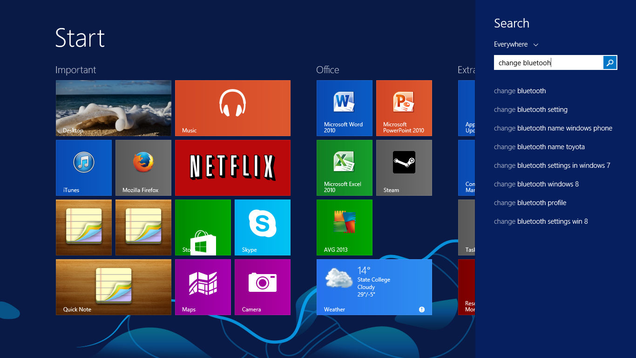This screenshot has height=358, width=636.
Task: Expand the Everywhere search scope dropdown
Action: click(516, 44)
